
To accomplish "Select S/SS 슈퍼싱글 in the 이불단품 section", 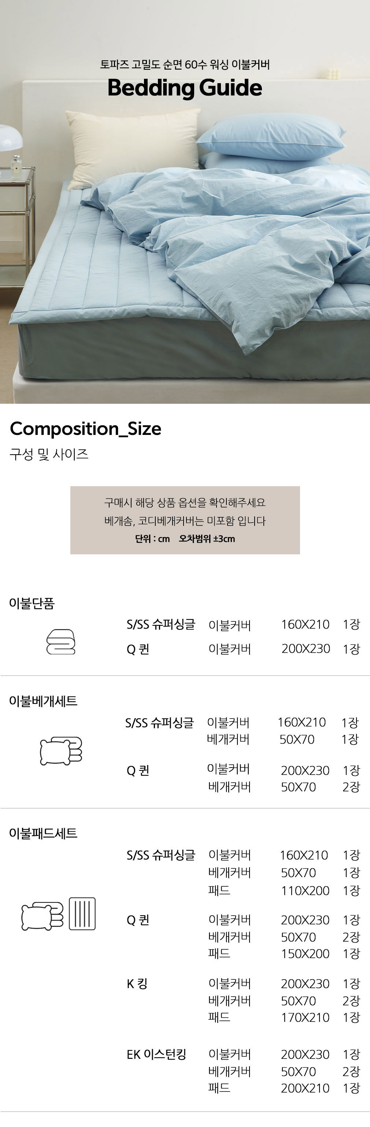I will tap(160, 624).
